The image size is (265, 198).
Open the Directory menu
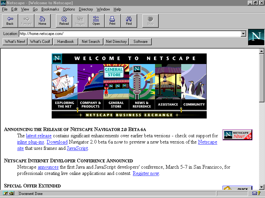point(86,9)
